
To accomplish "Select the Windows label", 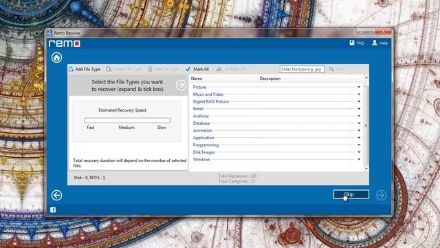I will [201, 159].
